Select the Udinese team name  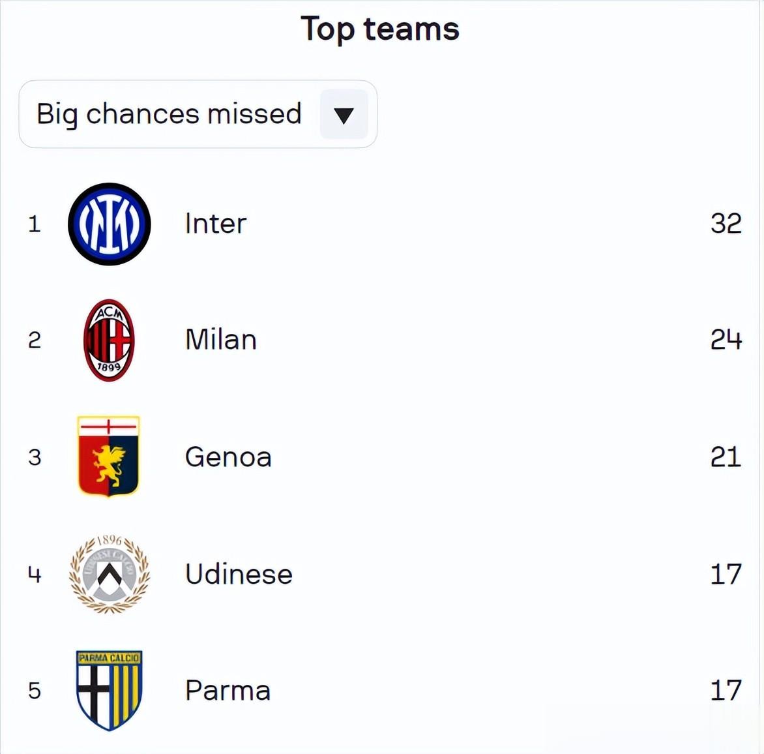pos(239,574)
